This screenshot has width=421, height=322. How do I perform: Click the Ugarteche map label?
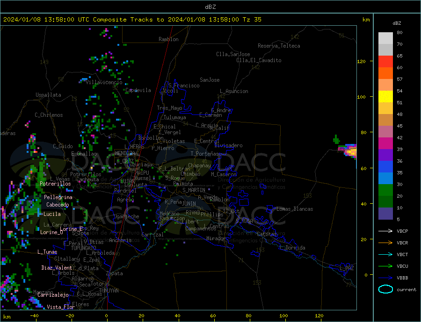tap(126, 216)
